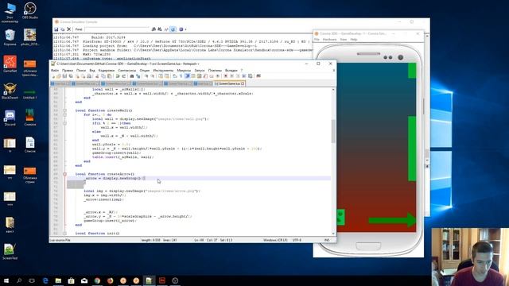Click the New file icon in Notepad++ toolbar
This screenshot has height=286, width=509.
click(x=53, y=76)
